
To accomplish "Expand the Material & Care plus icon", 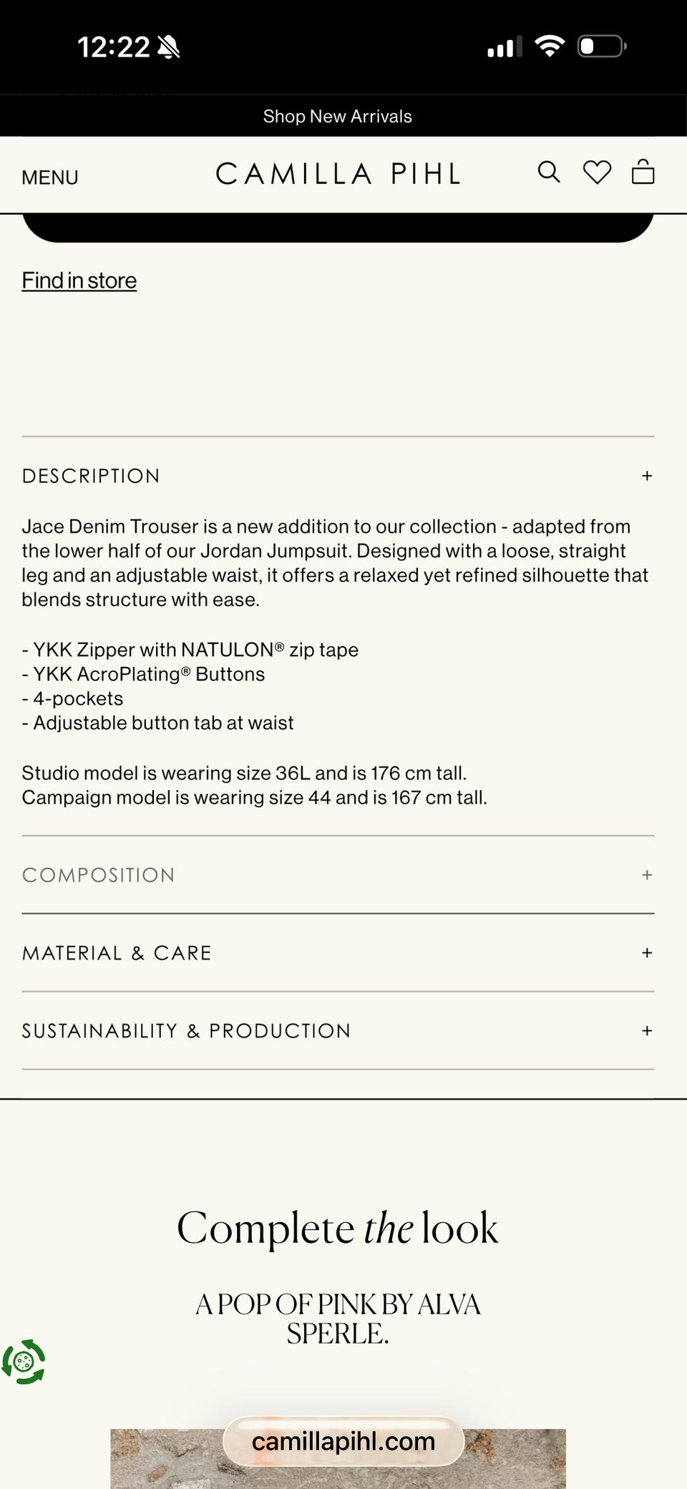I will tap(647, 953).
